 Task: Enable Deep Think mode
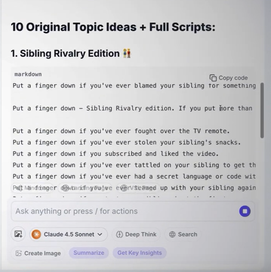click(x=136, y=234)
